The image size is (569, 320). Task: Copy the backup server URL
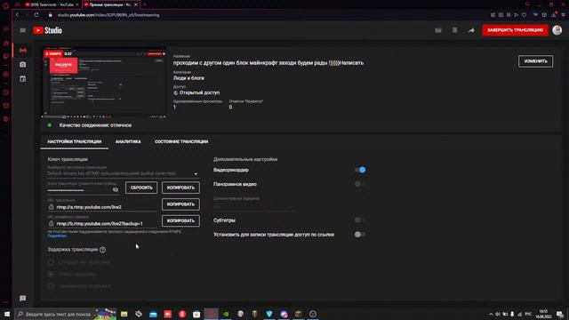[x=180, y=220]
